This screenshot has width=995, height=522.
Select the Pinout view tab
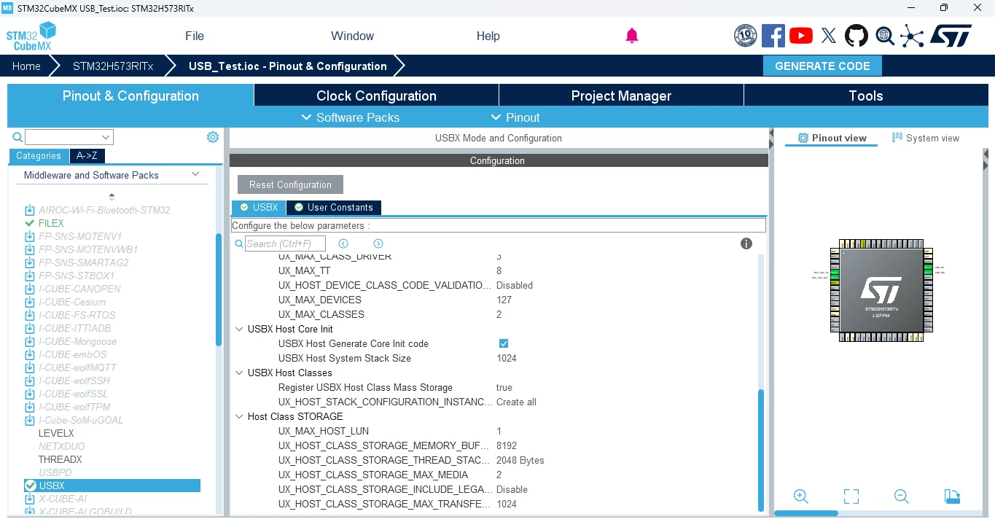(x=832, y=138)
